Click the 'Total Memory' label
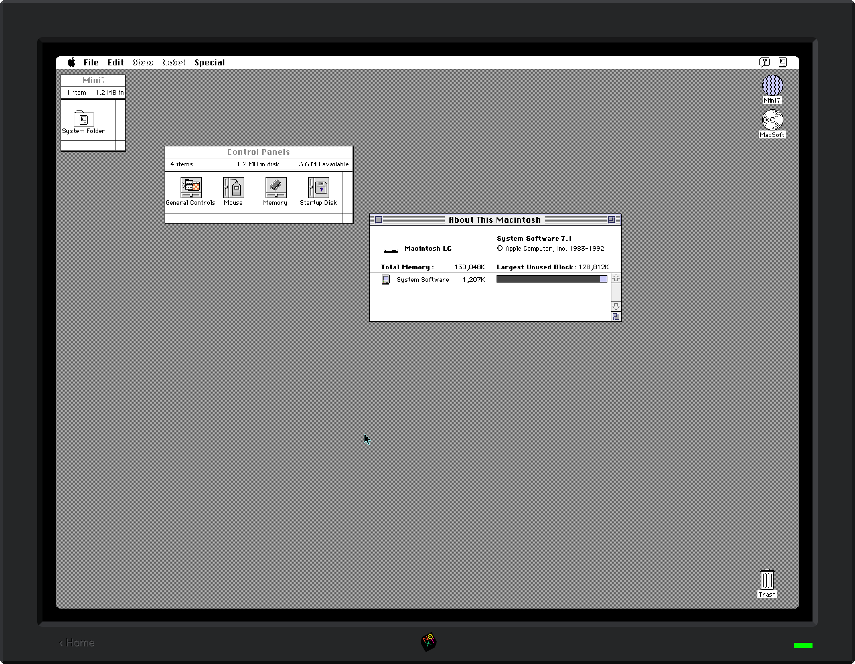 [x=407, y=267]
